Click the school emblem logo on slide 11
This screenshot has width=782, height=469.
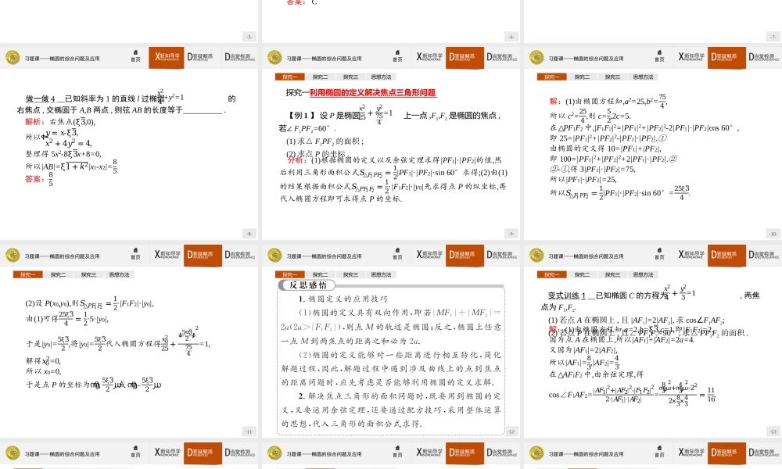click(12, 254)
